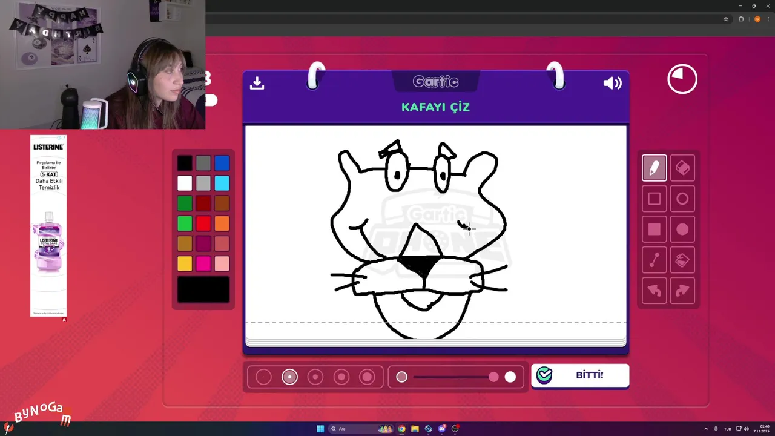Mute the game sound speaker icon
This screenshot has height=436, width=775.
point(612,83)
